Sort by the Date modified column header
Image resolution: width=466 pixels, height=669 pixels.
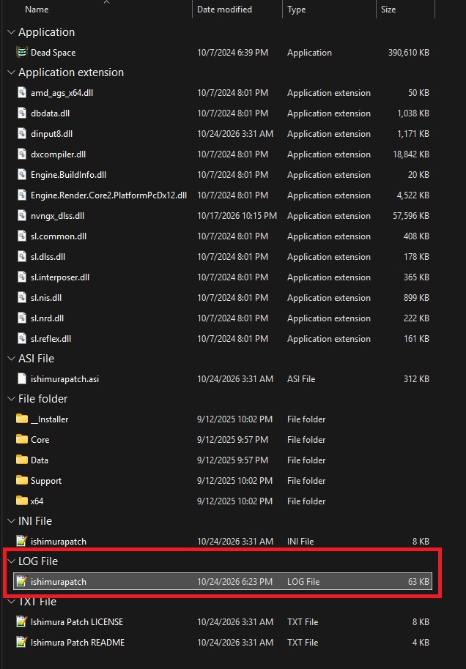pos(224,9)
